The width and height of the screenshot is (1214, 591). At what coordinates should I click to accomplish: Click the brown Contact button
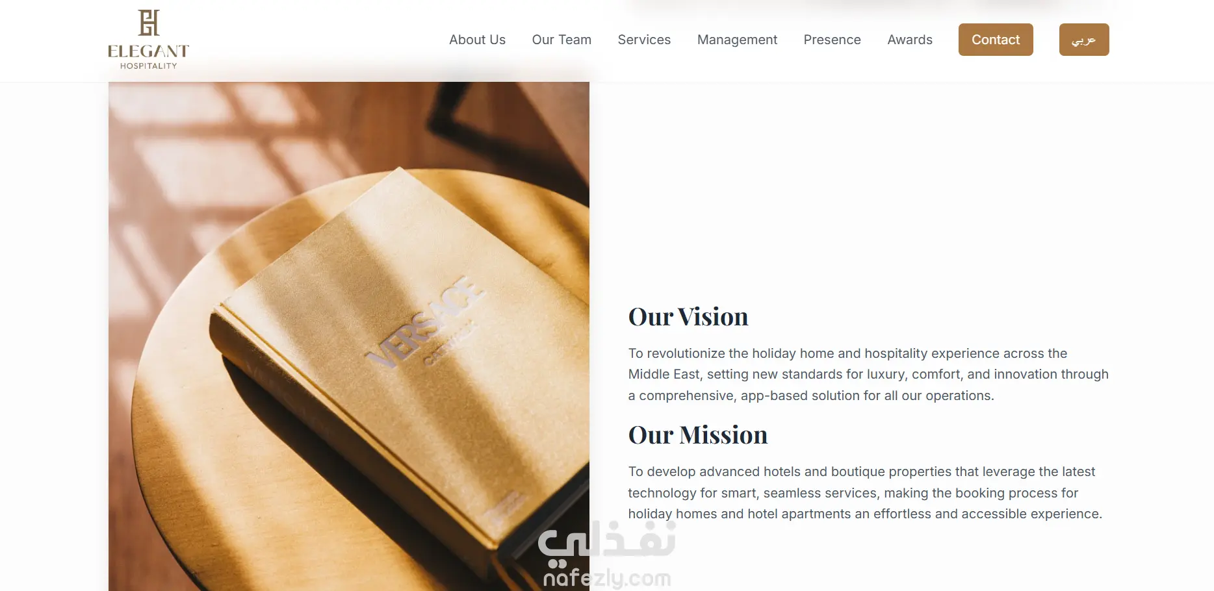point(996,40)
